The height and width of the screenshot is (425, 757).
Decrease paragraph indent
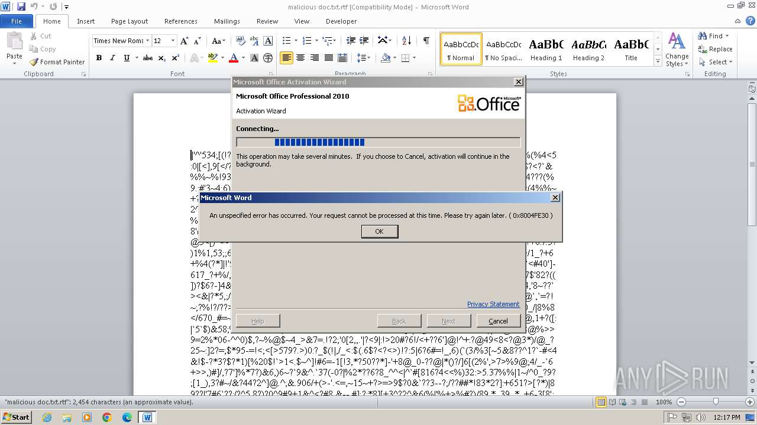tap(351, 41)
